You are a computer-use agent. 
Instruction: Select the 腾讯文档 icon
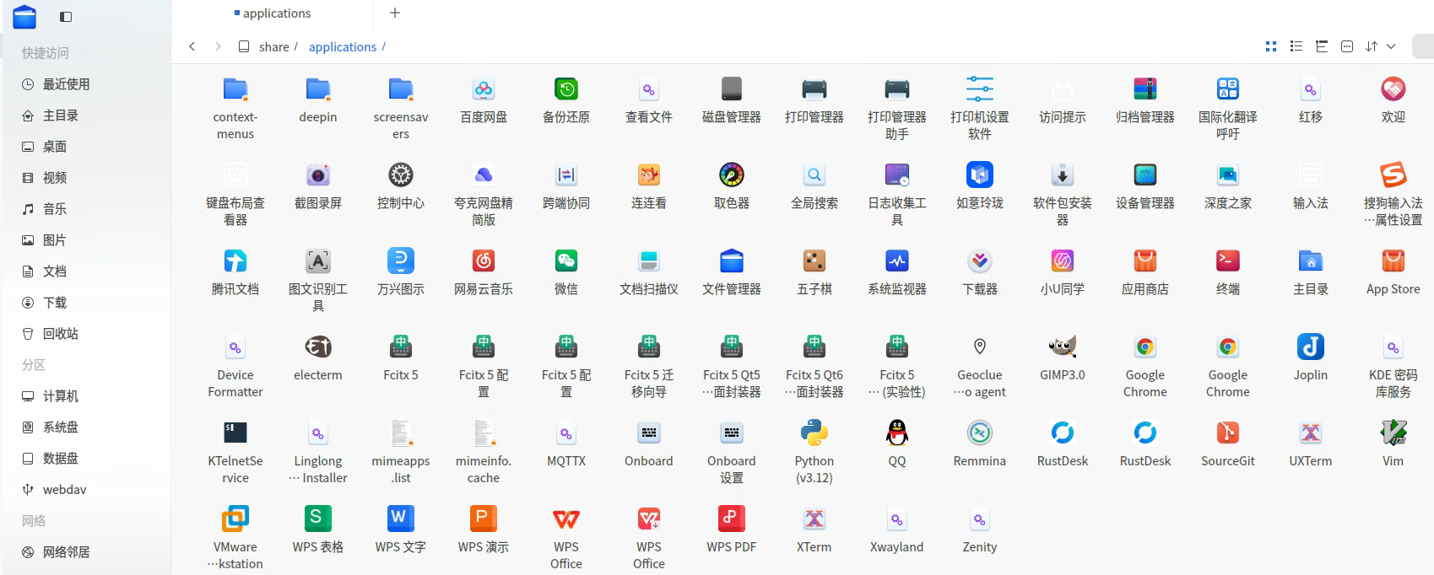pyautogui.click(x=235, y=261)
